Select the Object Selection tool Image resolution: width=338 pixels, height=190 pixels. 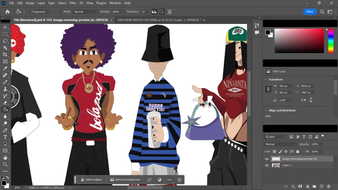pyautogui.click(x=5, y=48)
